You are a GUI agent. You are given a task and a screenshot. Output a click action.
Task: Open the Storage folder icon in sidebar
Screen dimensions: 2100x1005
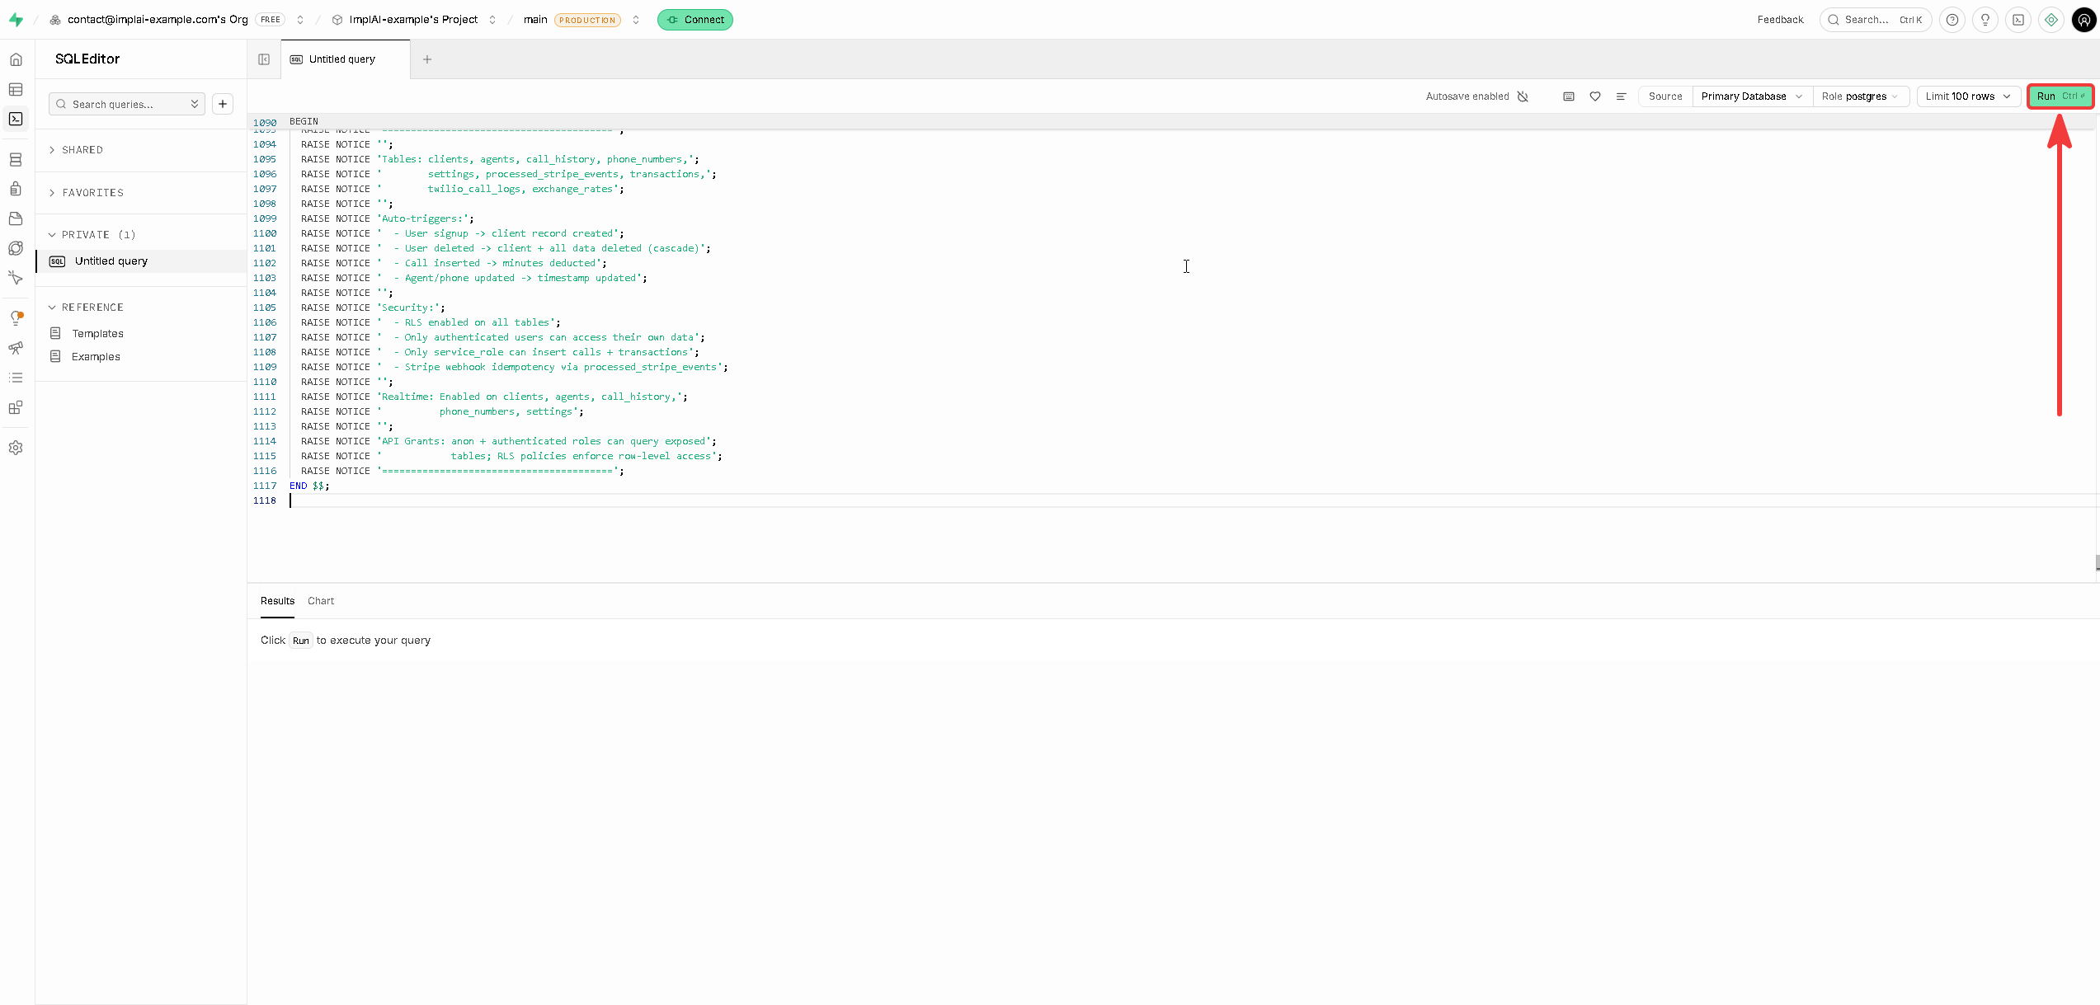[x=16, y=218]
